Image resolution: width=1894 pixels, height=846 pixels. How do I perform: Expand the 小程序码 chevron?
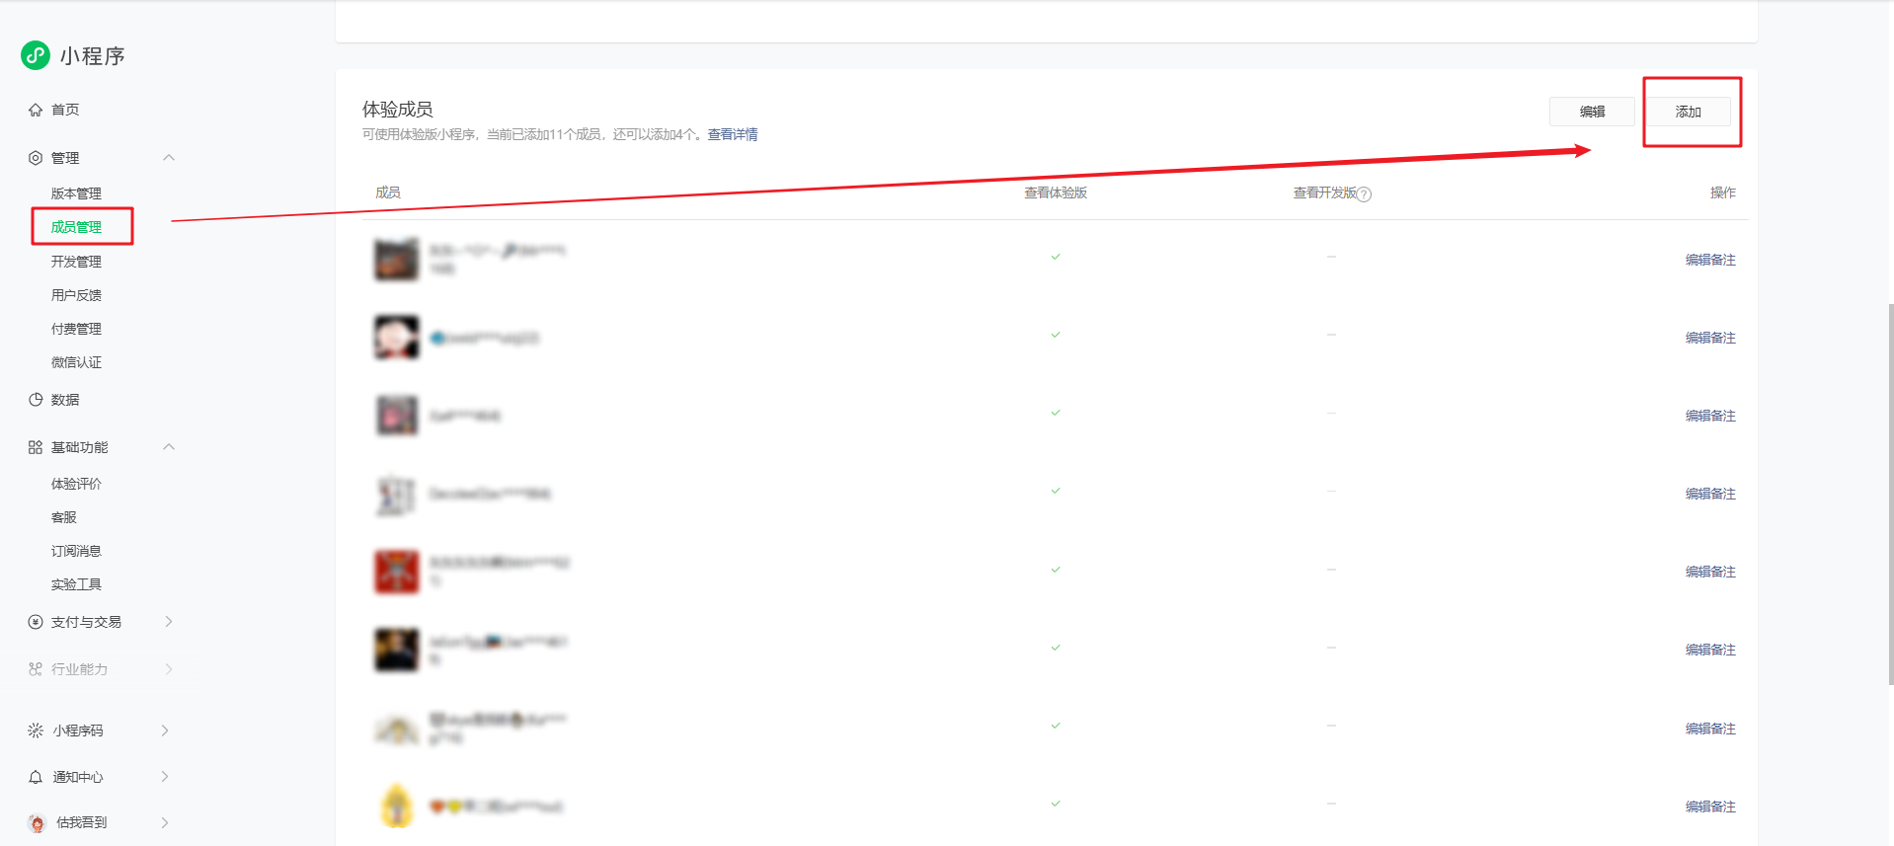click(x=165, y=731)
